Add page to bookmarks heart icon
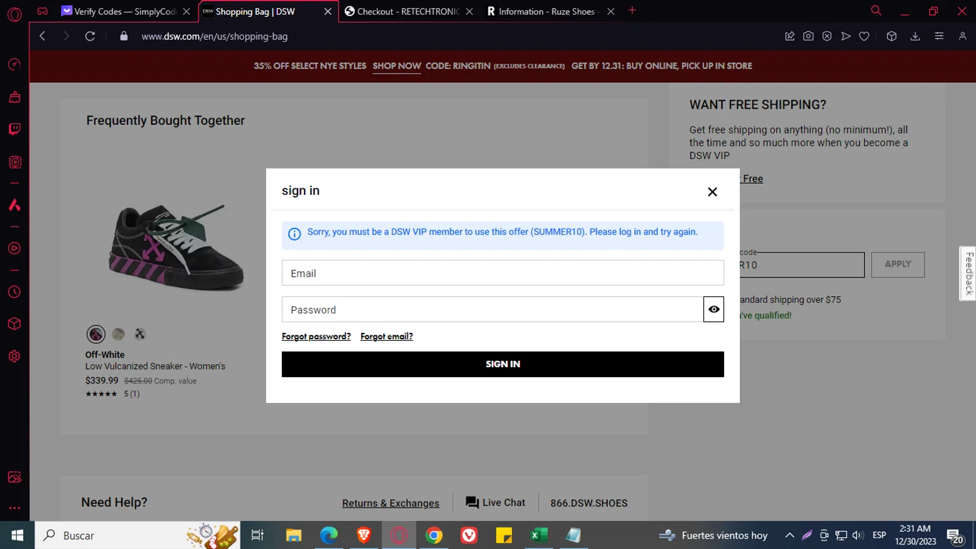This screenshot has width=976, height=549. 864,36
